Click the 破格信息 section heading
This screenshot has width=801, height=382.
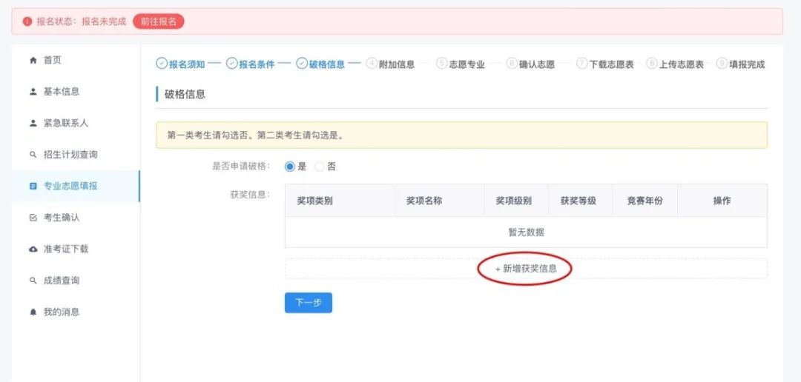185,94
